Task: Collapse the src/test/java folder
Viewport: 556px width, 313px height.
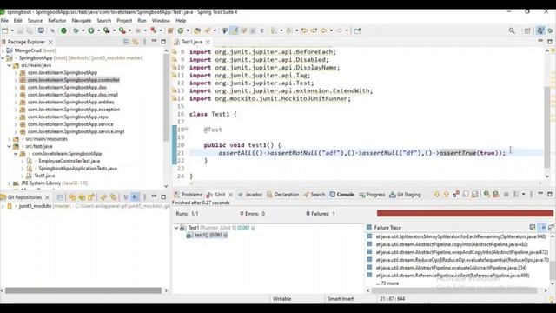Action: pos(10,146)
